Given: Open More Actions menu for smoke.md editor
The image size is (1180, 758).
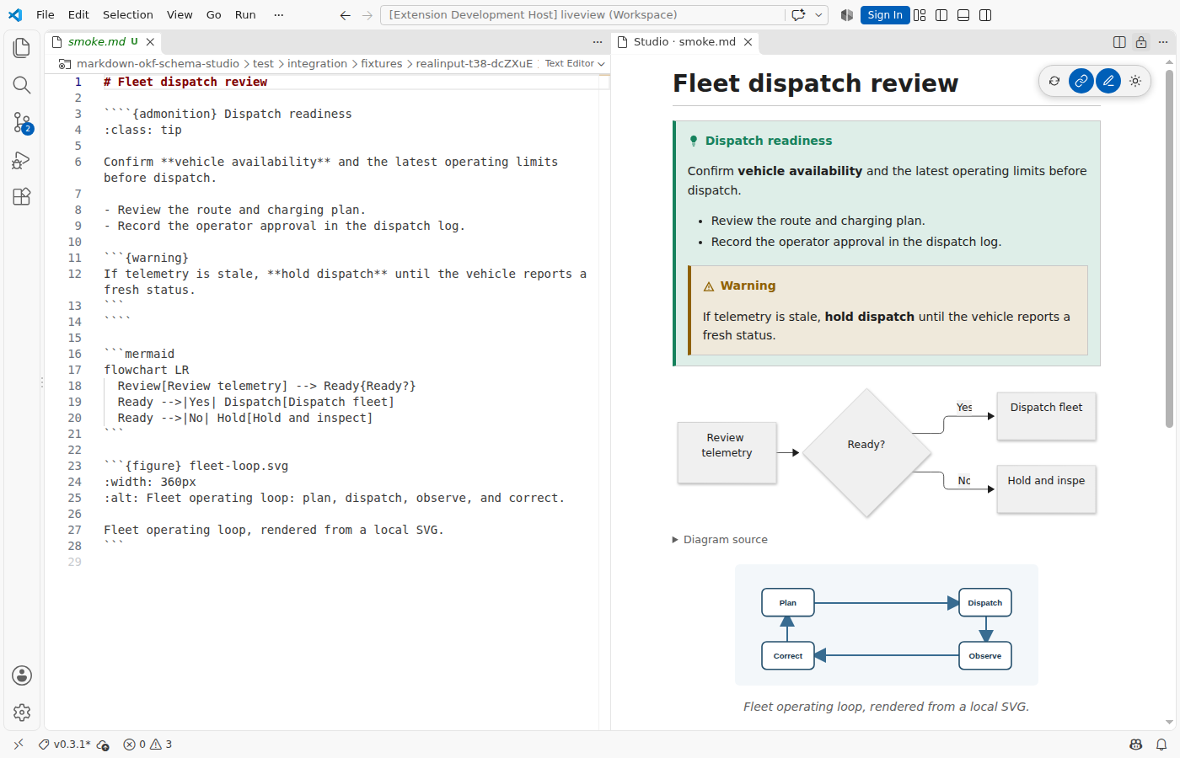Looking at the screenshot, I should (x=598, y=42).
